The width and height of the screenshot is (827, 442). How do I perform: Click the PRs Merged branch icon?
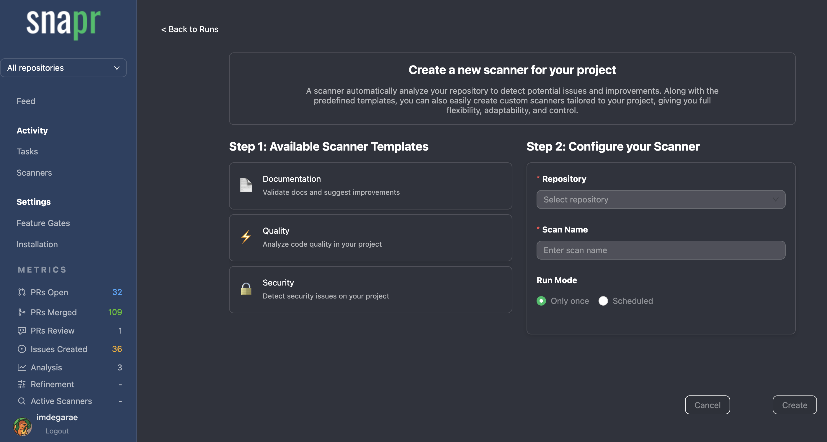pos(22,312)
